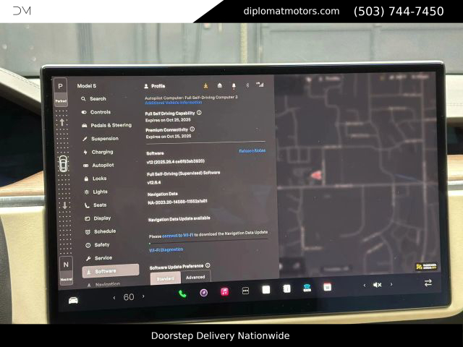Open Charging settings
The image size is (463, 347).
click(x=98, y=152)
